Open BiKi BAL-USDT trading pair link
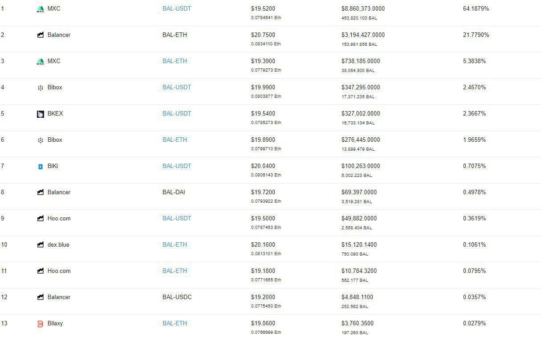541x340 pixels. coord(177,166)
